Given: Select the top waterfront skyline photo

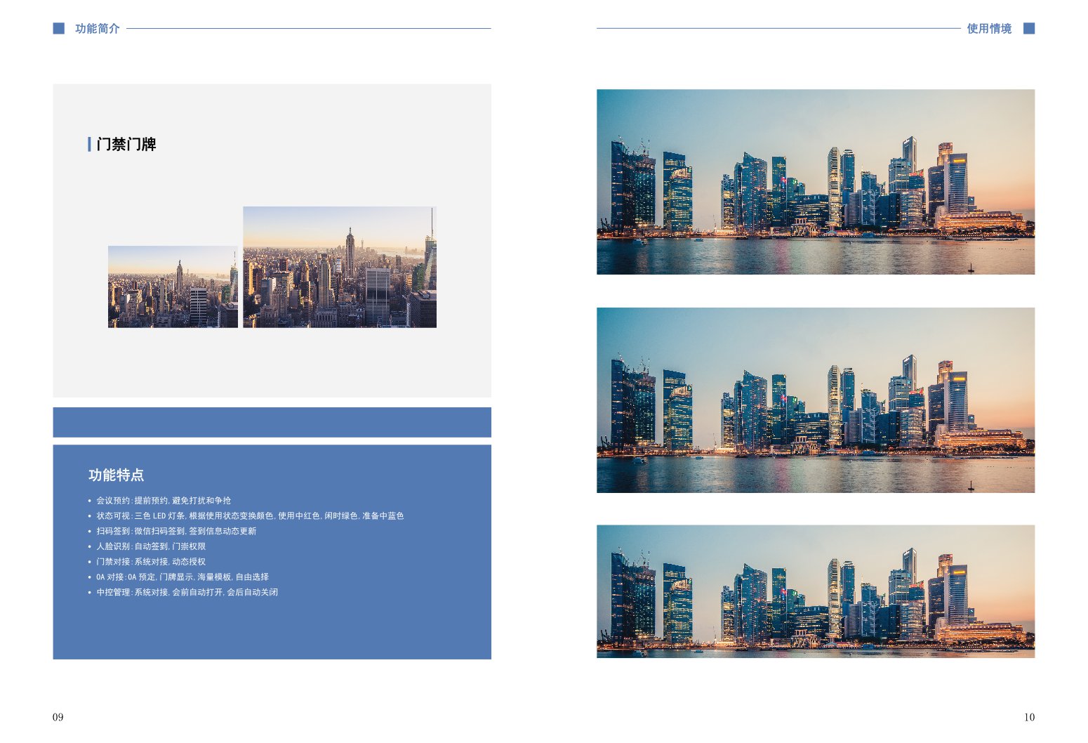Looking at the screenshot, I should tap(816, 182).
